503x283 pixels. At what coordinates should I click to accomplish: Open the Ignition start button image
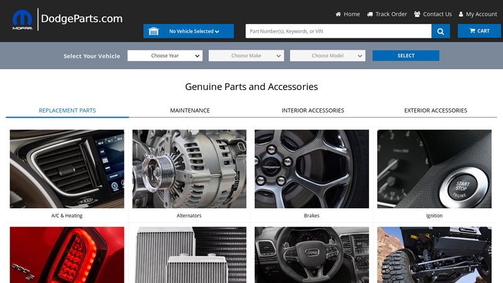pos(434,169)
